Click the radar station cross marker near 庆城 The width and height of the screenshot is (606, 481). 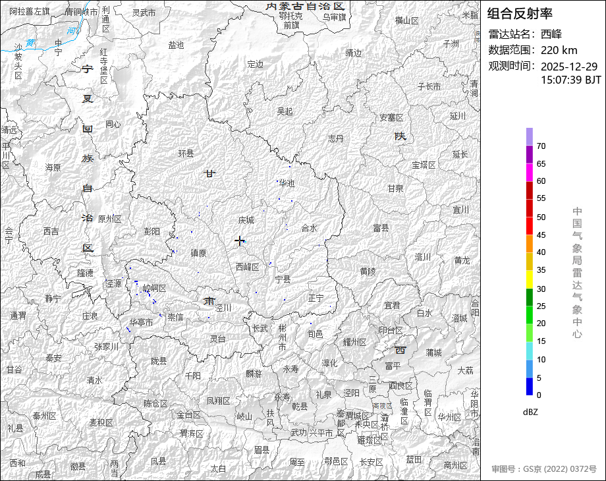click(x=240, y=241)
